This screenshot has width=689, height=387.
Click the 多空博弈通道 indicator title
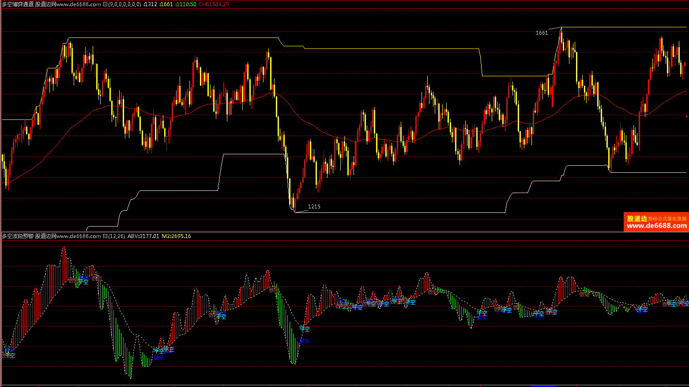[x=18, y=4]
